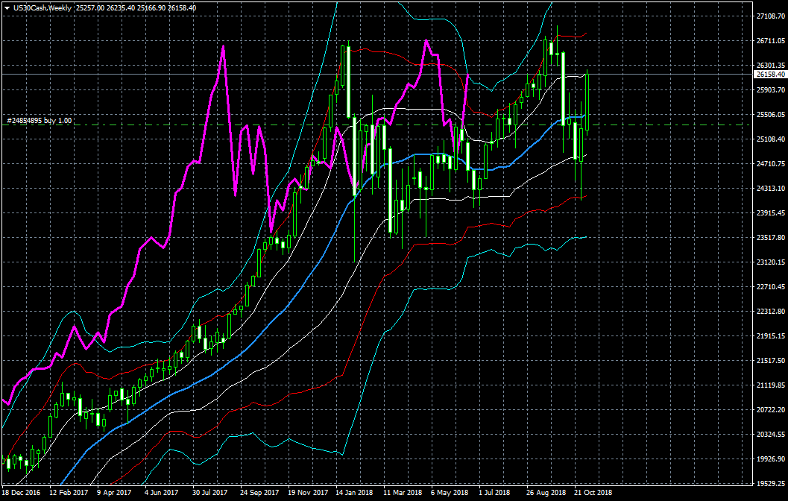Click the 21 Oct 2018 date label
Screen dimensions: 788x501
(x=593, y=493)
